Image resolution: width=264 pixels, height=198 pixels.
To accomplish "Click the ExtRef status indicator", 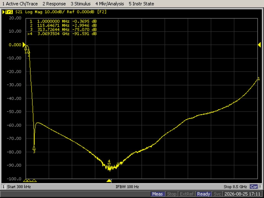I will [x=187, y=194].
